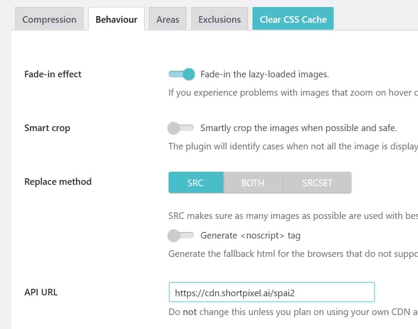Click the 'Replace method' setting heading
418x329 pixels.
pos(58,181)
